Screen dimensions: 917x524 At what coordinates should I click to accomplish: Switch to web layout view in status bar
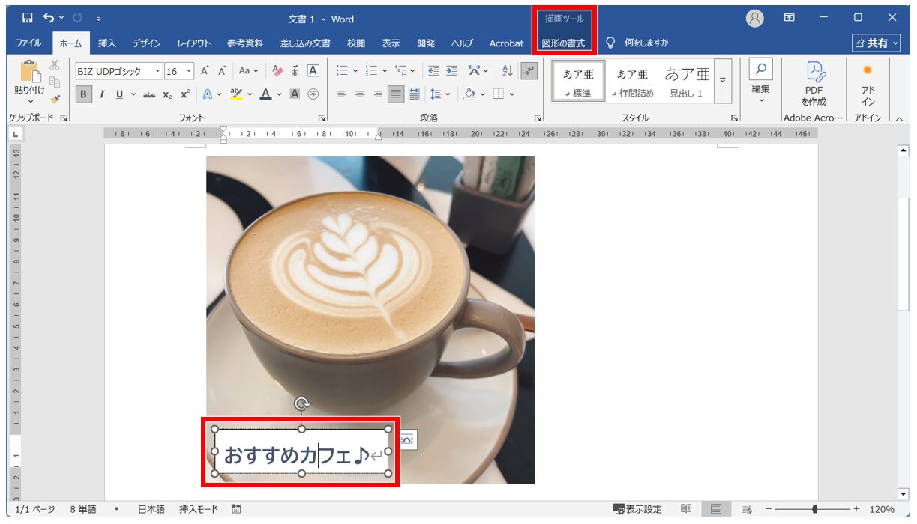(746, 509)
